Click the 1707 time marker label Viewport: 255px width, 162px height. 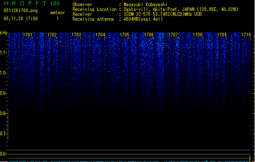(x=174, y=35)
